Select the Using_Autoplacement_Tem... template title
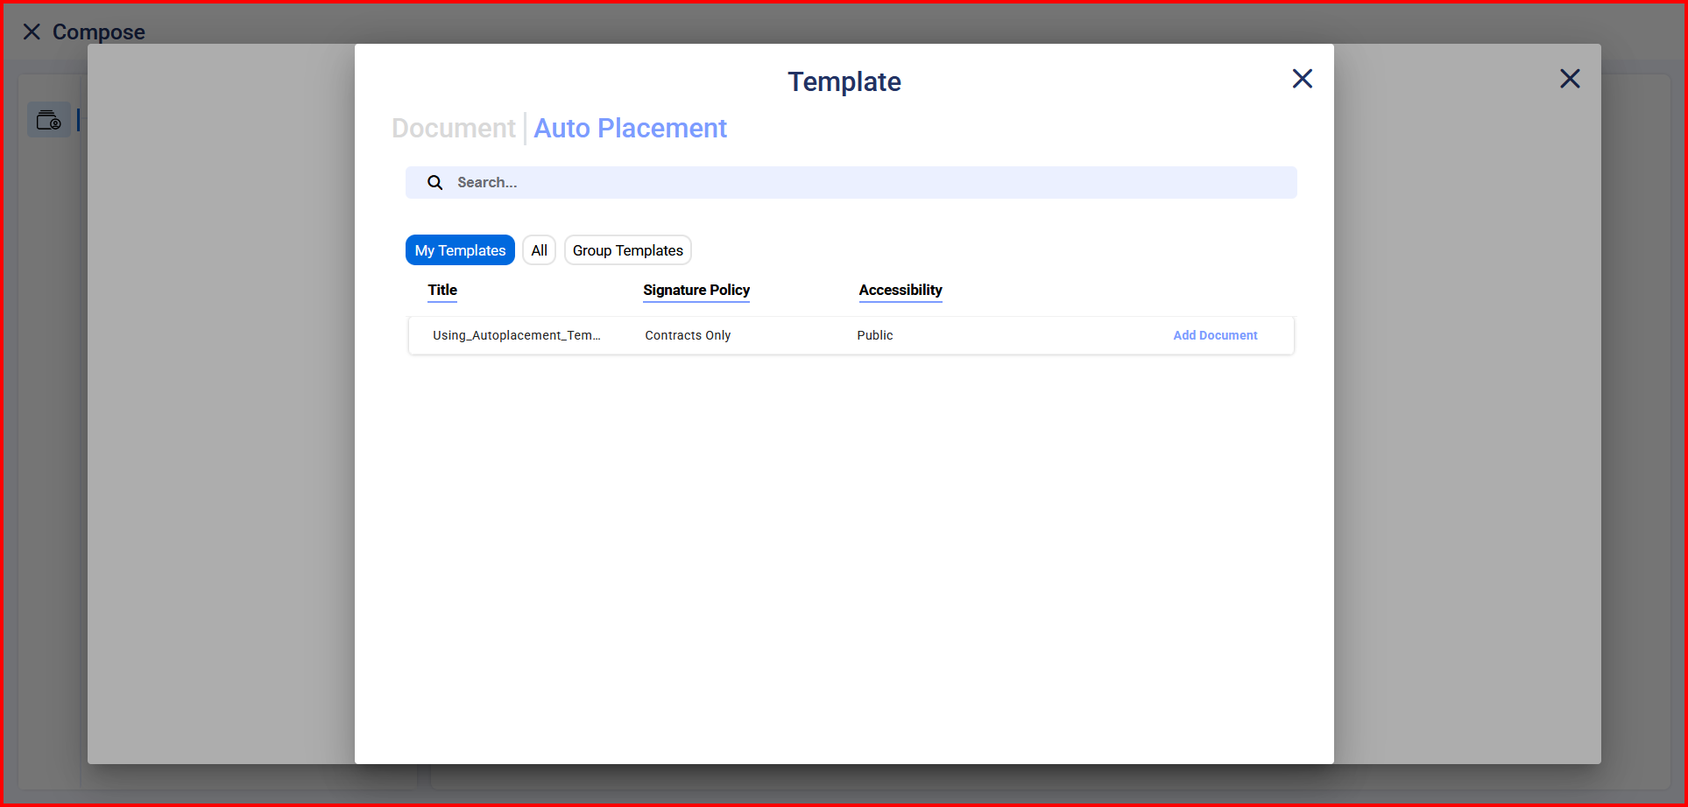 [516, 336]
